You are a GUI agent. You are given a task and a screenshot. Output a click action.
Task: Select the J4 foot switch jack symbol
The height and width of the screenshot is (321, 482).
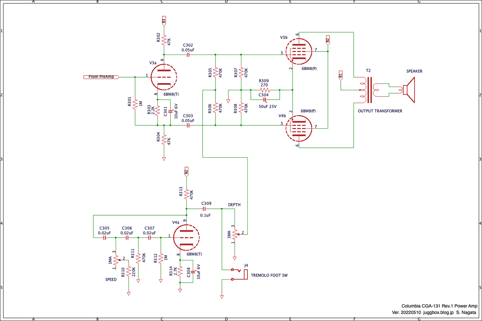[239, 274]
